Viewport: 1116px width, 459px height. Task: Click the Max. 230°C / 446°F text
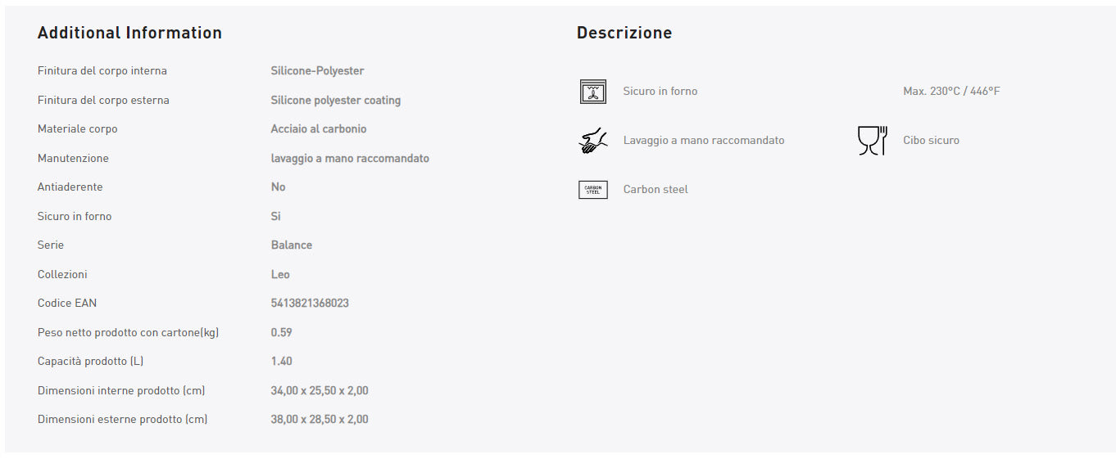951,92
